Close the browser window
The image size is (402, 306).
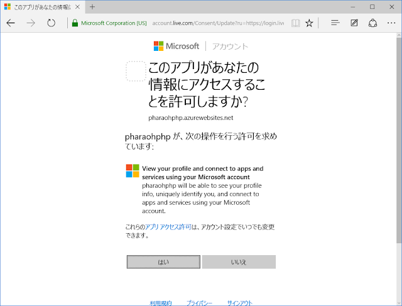click(x=392, y=7)
